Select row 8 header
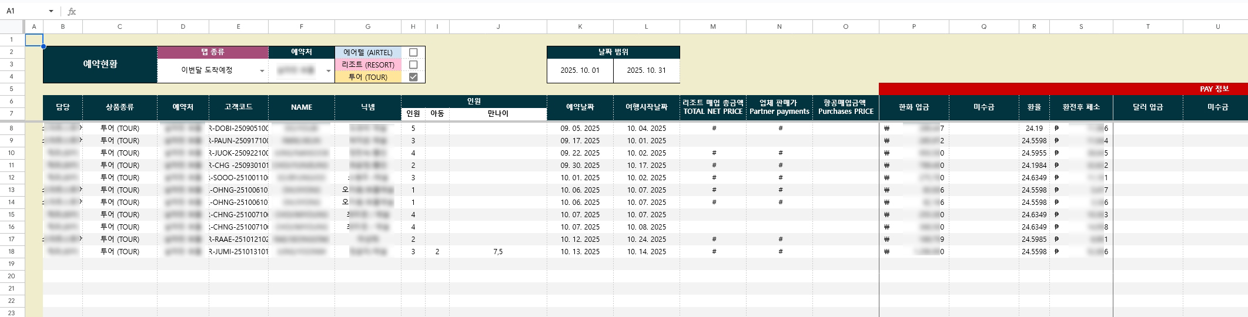The height and width of the screenshot is (317, 1248). coord(11,128)
